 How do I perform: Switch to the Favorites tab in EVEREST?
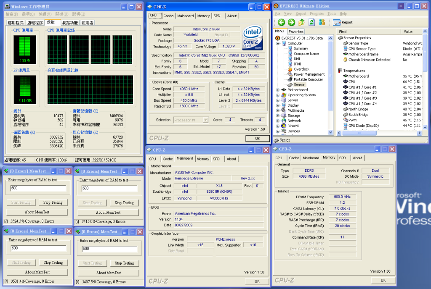pyautogui.click(x=296, y=32)
